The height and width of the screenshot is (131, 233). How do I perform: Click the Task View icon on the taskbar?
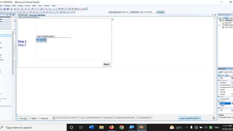pyautogui.click(x=81, y=127)
